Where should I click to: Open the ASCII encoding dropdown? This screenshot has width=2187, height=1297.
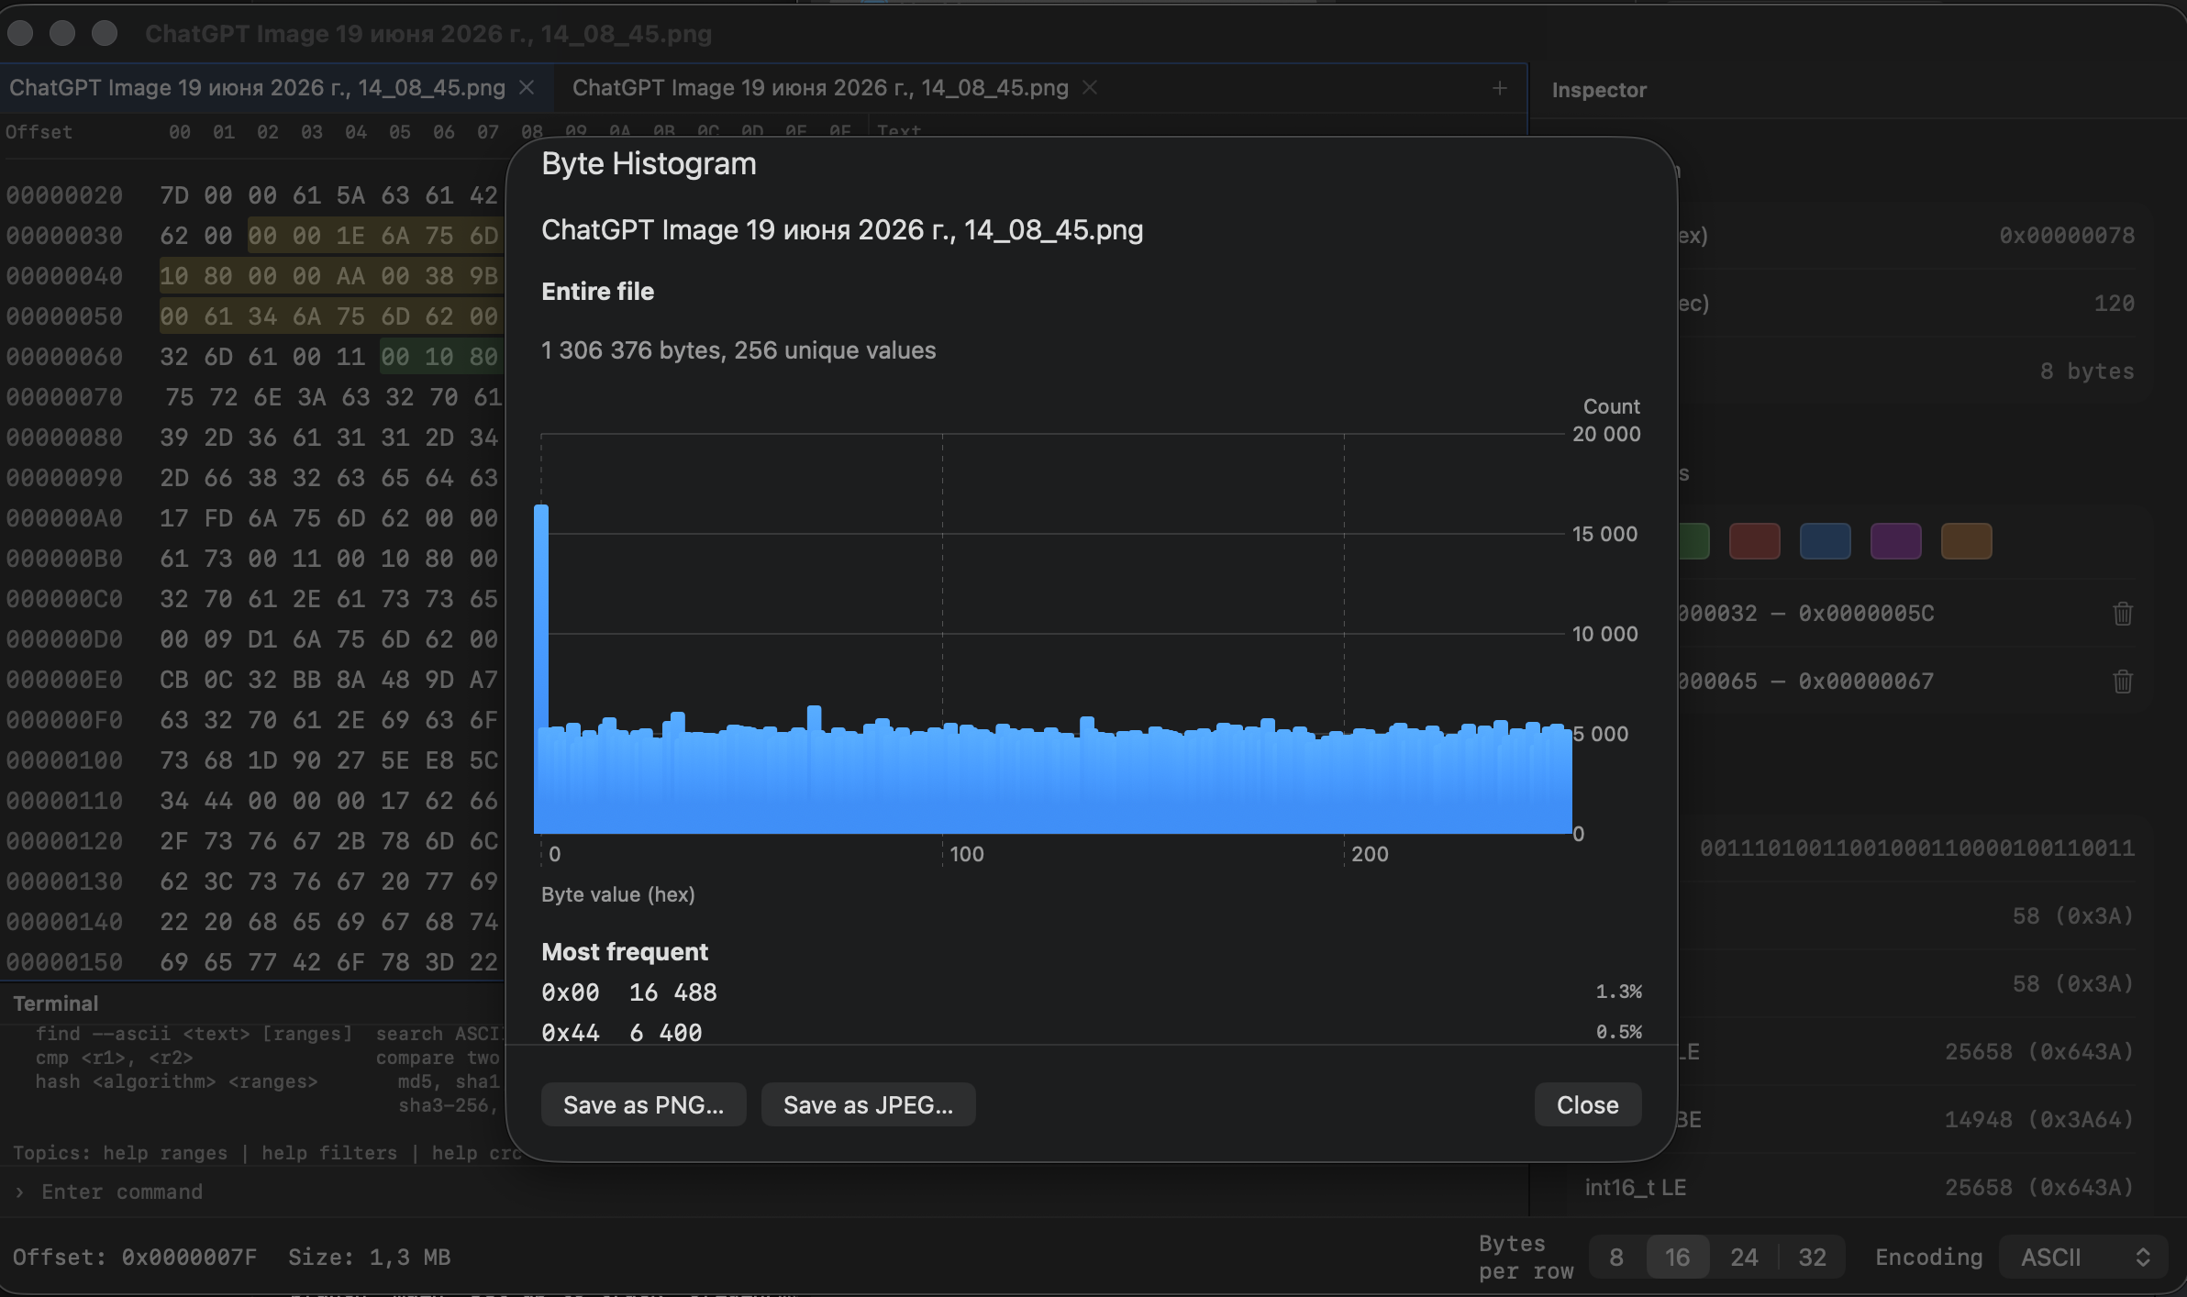2083,1257
